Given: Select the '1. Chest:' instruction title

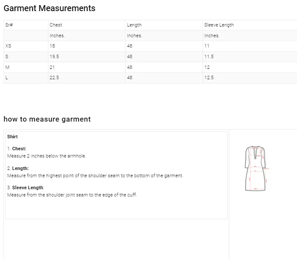Looking at the screenshot, I should coord(17,149).
